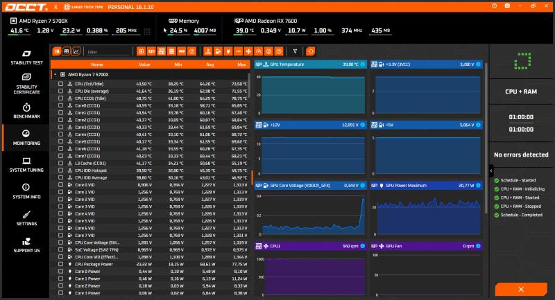Image resolution: width=555 pixels, height=300 pixels.
Task: Switch to combined table and graph view
Action: point(57,51)
